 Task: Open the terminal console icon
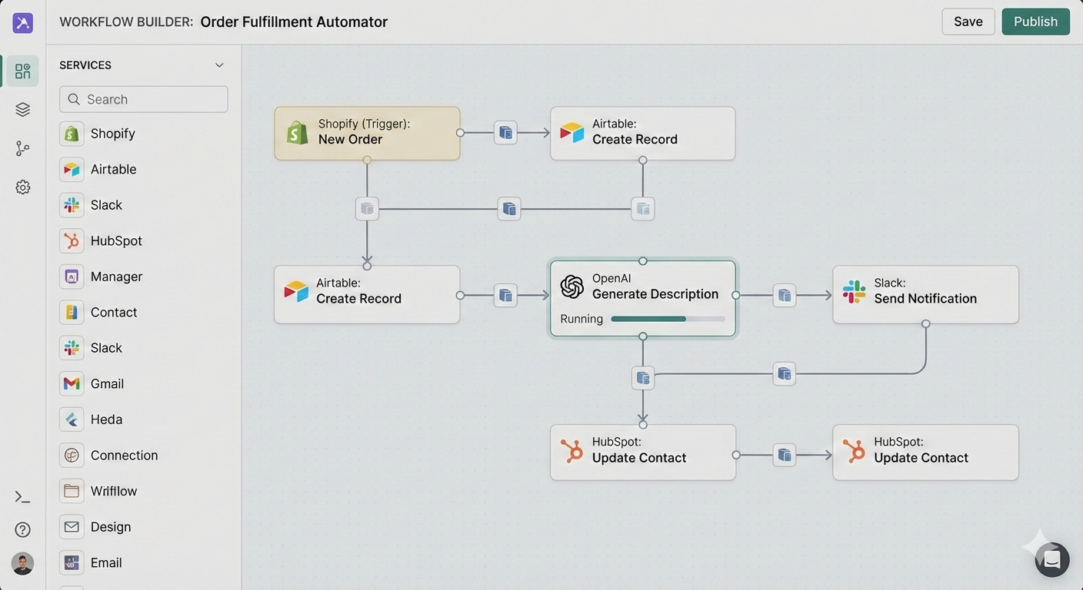pyautogui.click(x=22, y=497)
